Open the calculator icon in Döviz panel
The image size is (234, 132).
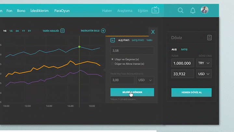pyautogui.click(x=209, y=37)
